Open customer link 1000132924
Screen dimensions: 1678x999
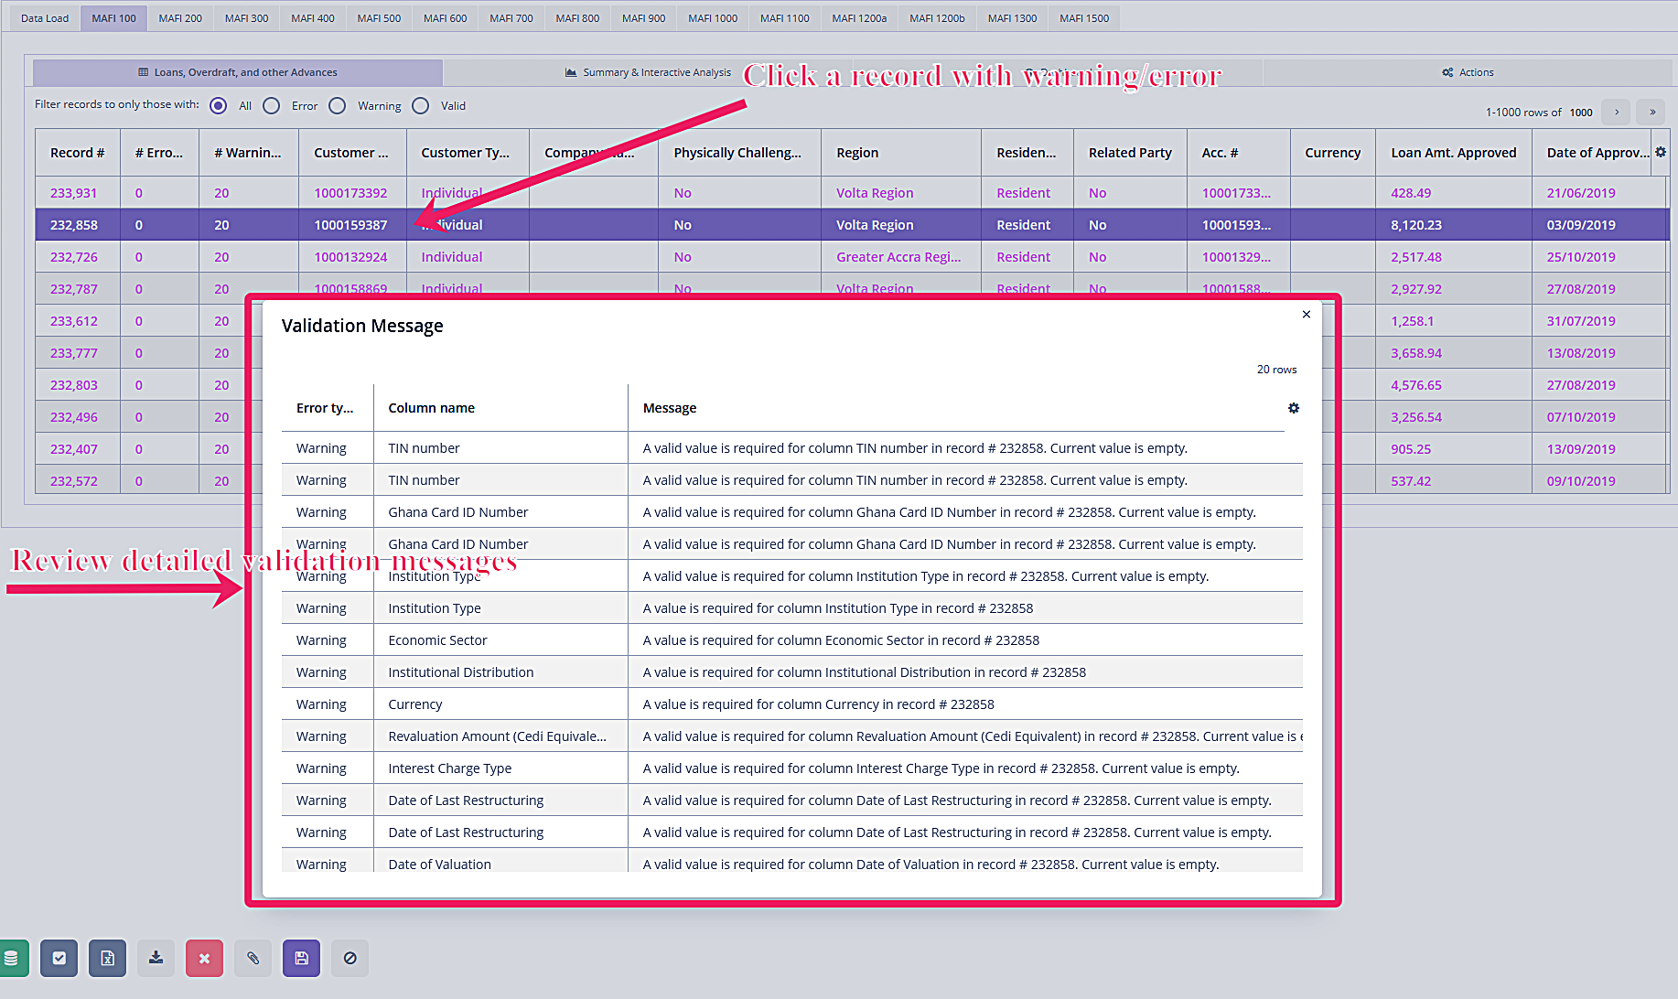click(352, 256)
